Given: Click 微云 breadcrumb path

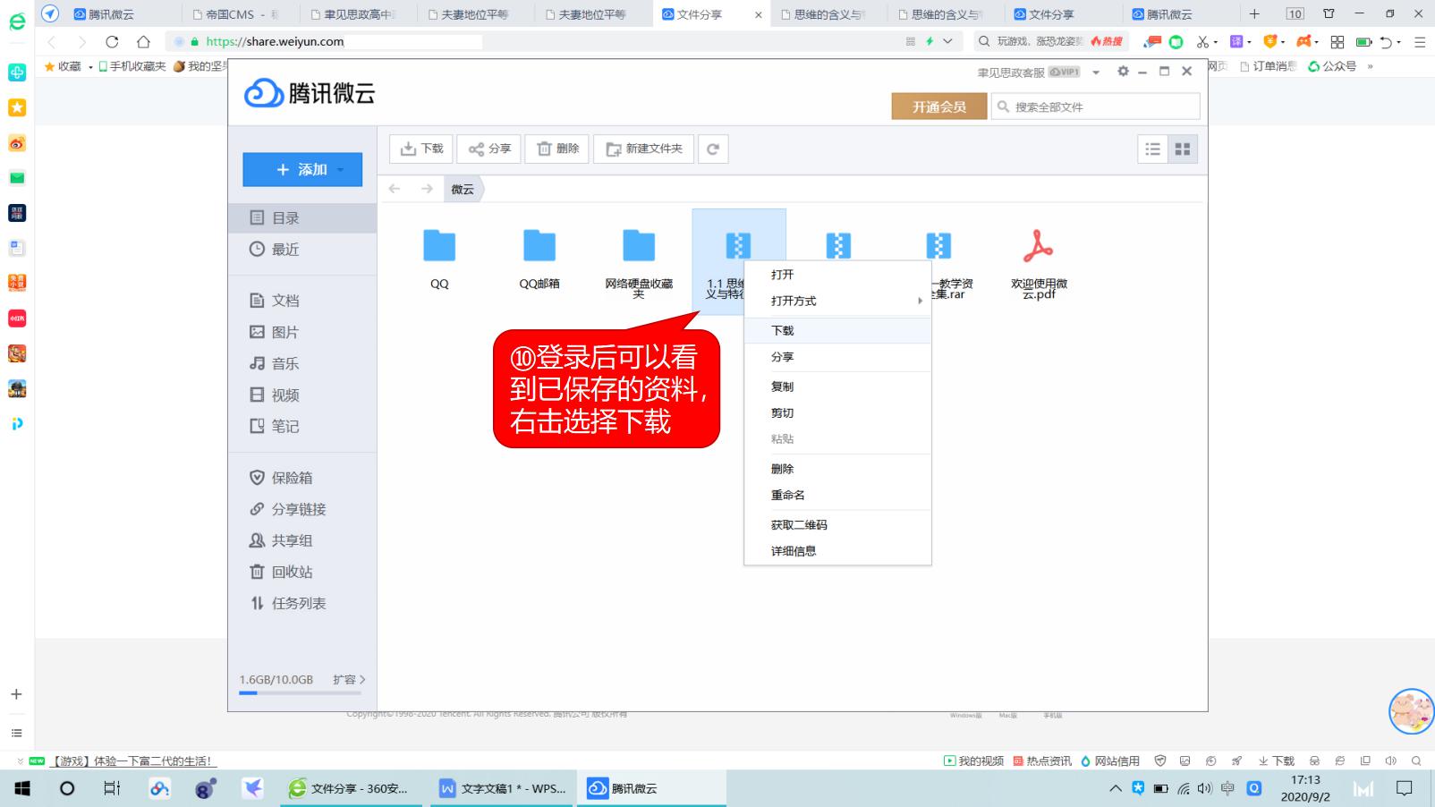Looking at the screenshot, I should [463, 189].
